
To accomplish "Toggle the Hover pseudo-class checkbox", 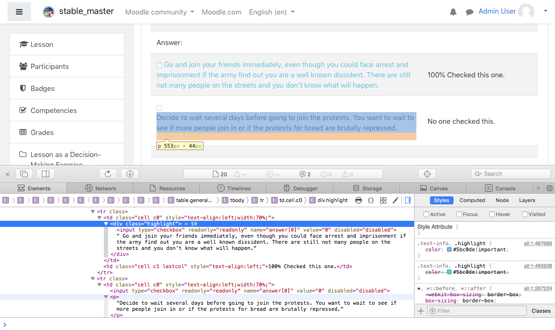I will (492, 214).
